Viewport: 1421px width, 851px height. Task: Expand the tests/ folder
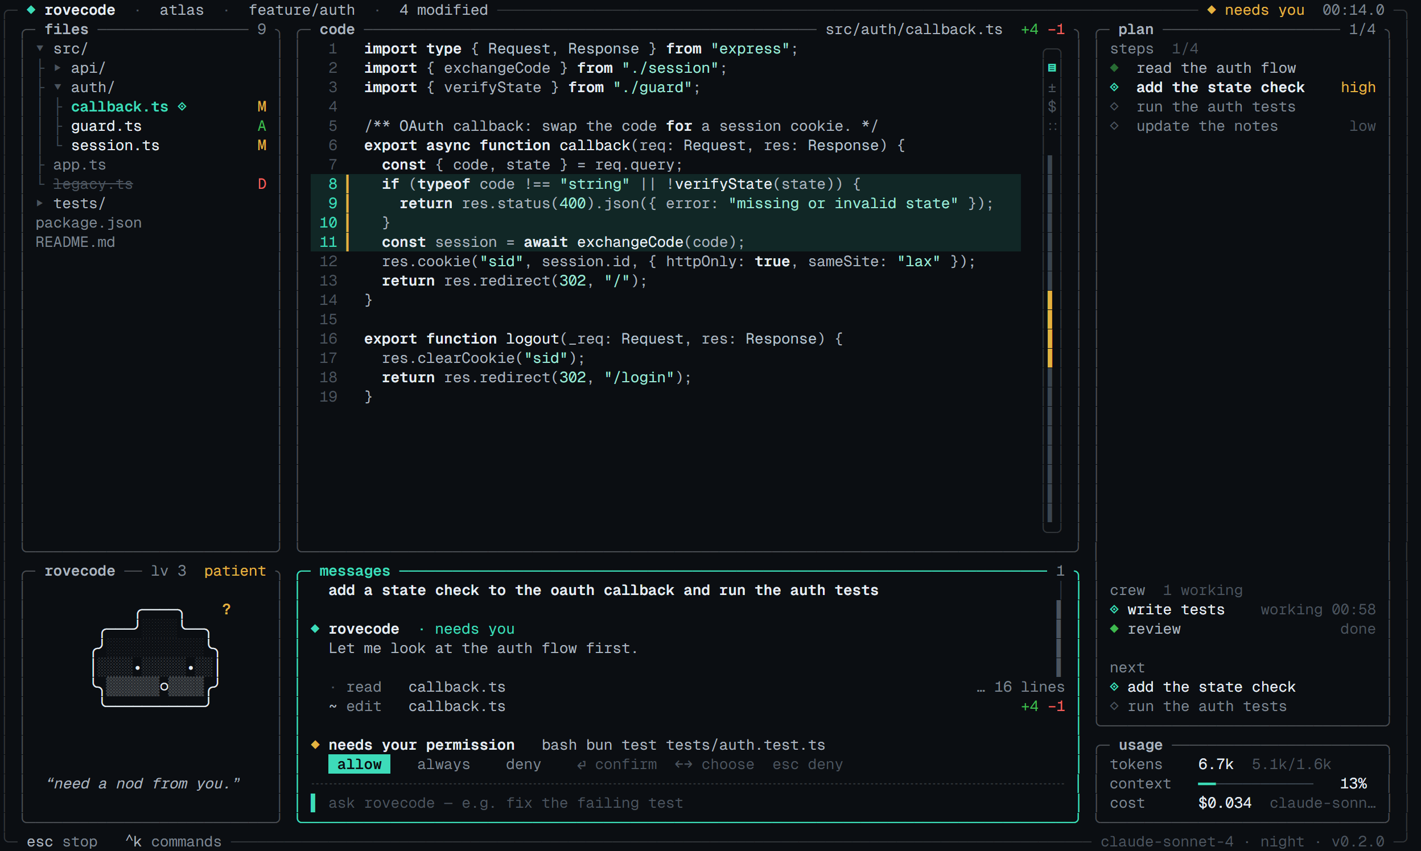[x=40, y=204]
